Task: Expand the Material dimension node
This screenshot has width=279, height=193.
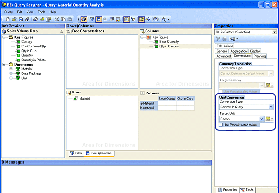Action: click(11, 69)
